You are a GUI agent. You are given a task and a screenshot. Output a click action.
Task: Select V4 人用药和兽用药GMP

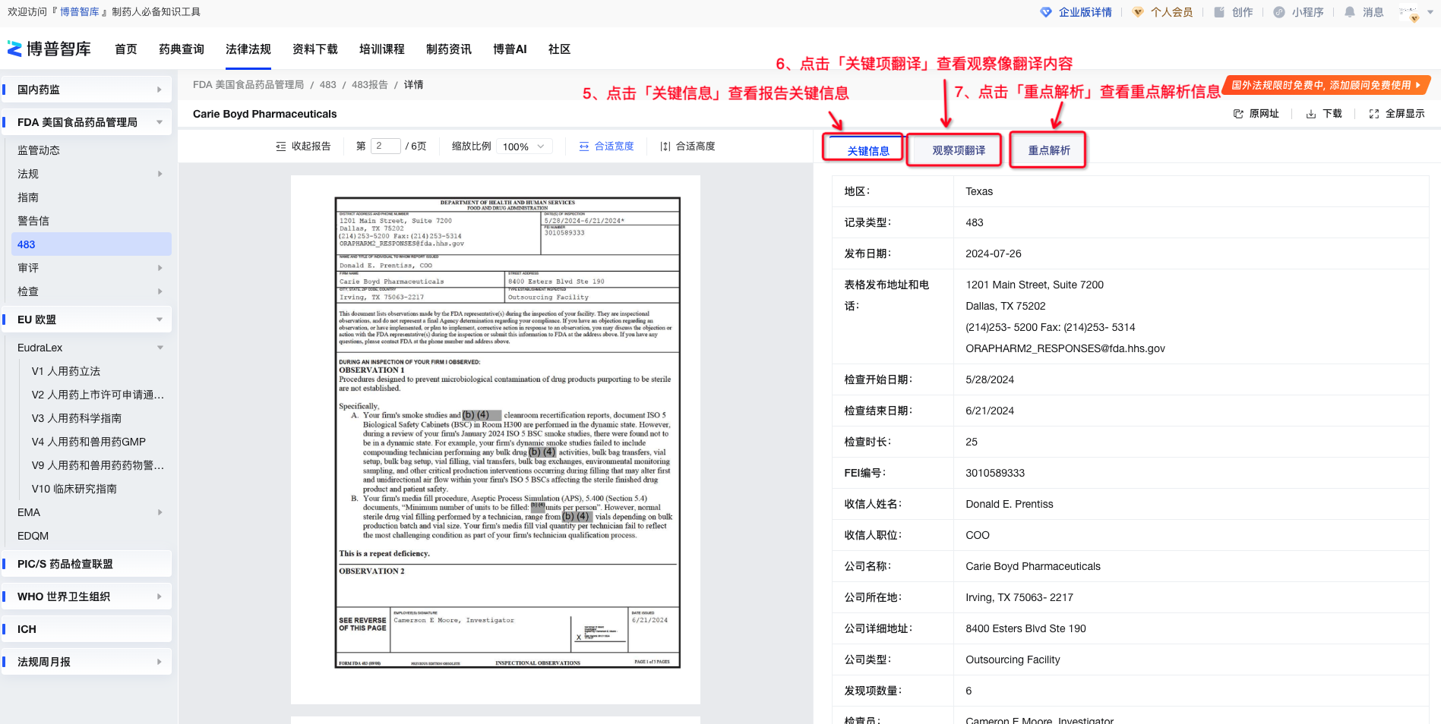(x=89, y=442)
